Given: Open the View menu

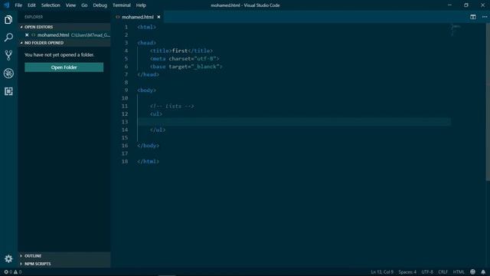Looking at the screenshot, I should (x=70, y=5).
